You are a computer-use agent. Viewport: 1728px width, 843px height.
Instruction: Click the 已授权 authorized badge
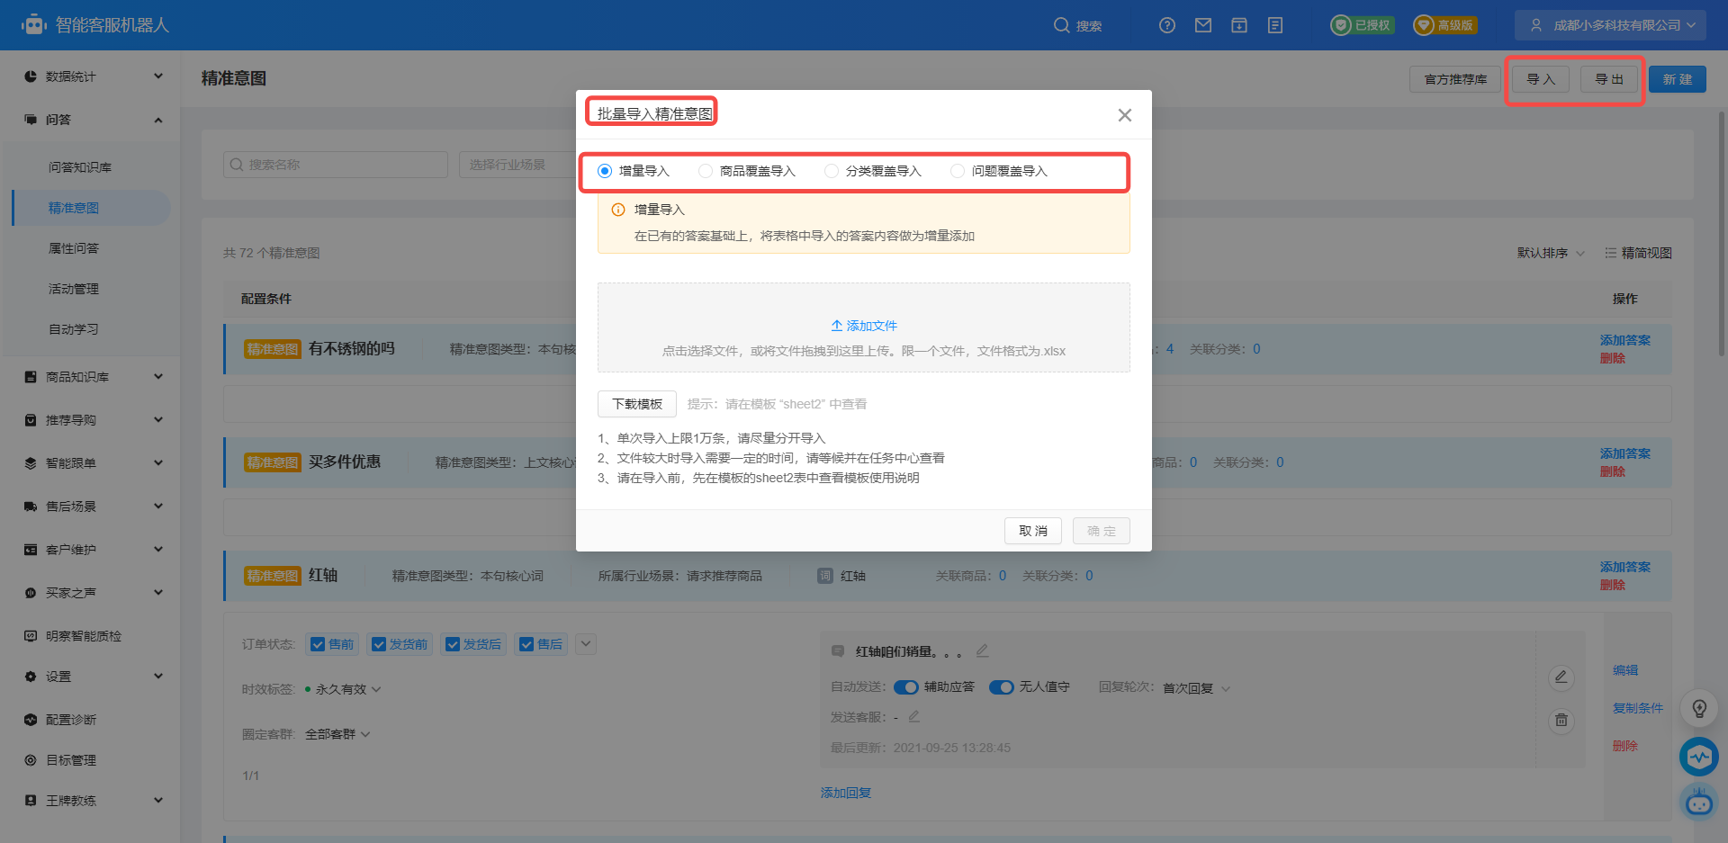point(1363,25)
